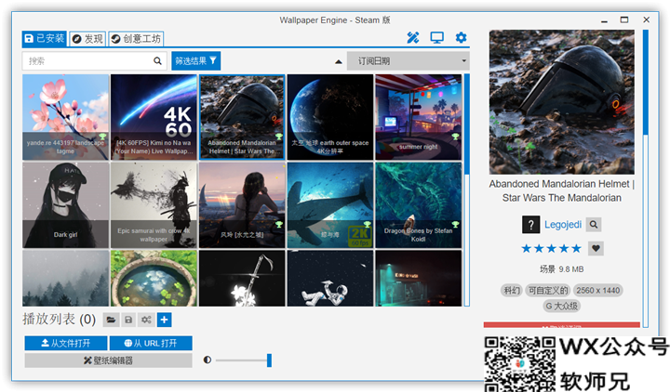Select the Epic samurai with crow wallpaper

[x=154, y=204]
